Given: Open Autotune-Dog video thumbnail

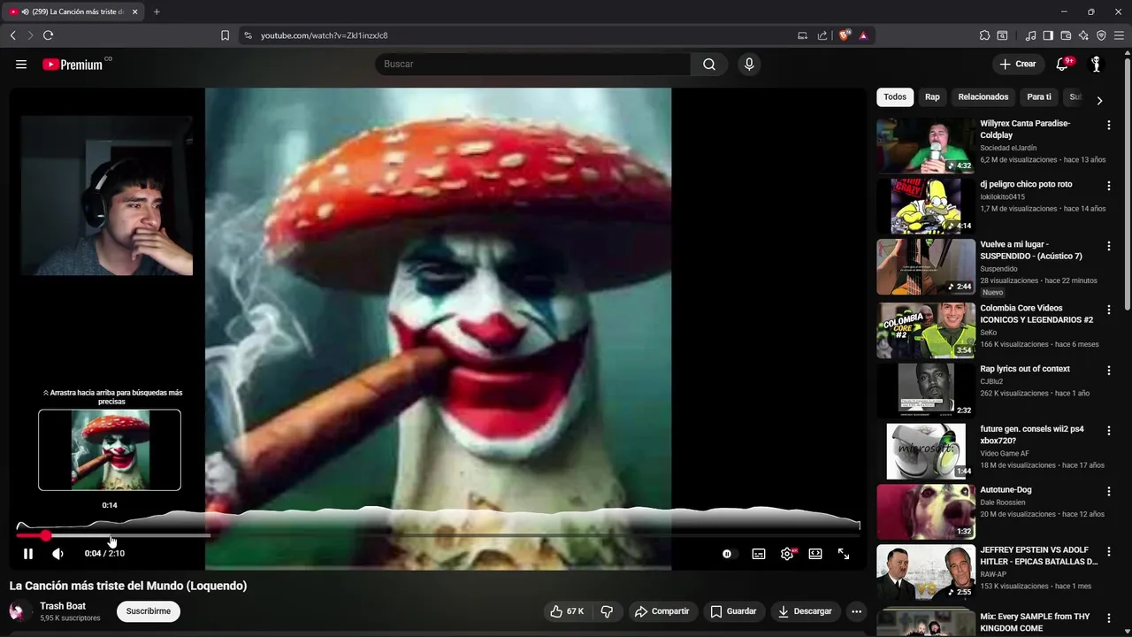Looking at the screenshot, I should click(926, 511).
